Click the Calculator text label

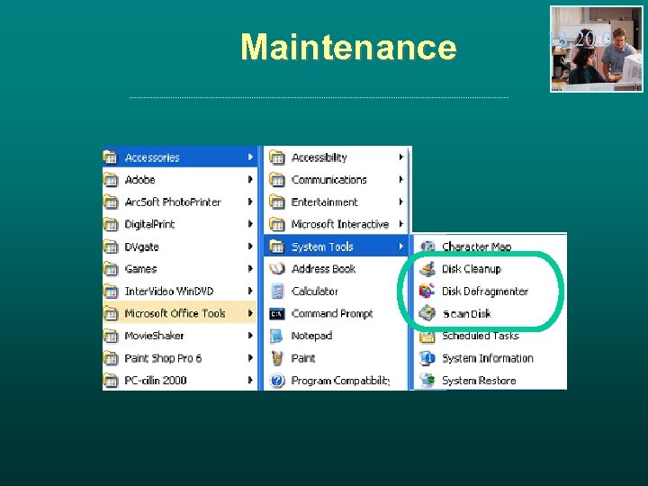315,292
